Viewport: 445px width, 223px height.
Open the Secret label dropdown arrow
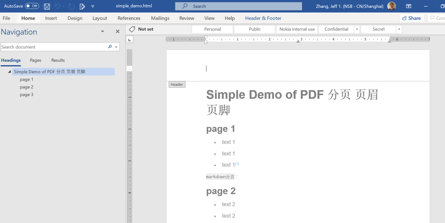399,29
